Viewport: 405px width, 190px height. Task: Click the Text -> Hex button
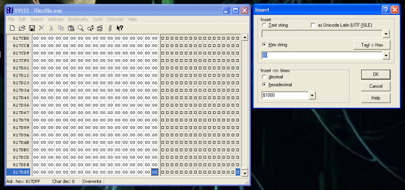372,45
